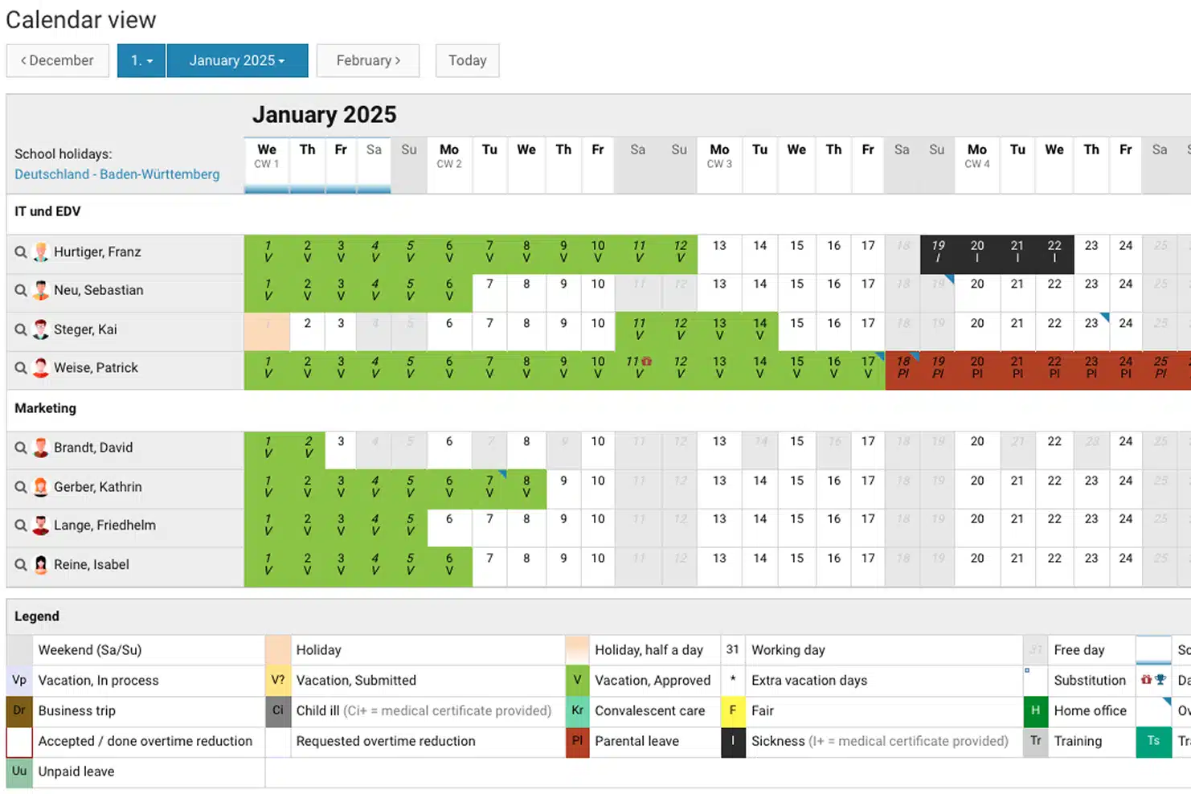This screenshot has height=794, width=1191.
Task: Click magnifier icon beside Neu, Sebastian
Action: click(x=21, y=291)
